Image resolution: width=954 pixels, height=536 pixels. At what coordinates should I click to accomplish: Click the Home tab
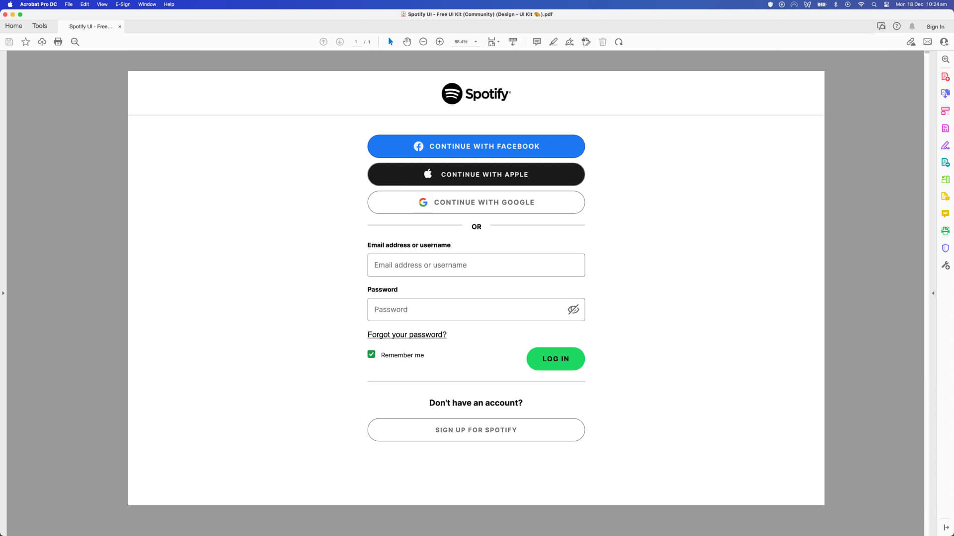point(14,25)
